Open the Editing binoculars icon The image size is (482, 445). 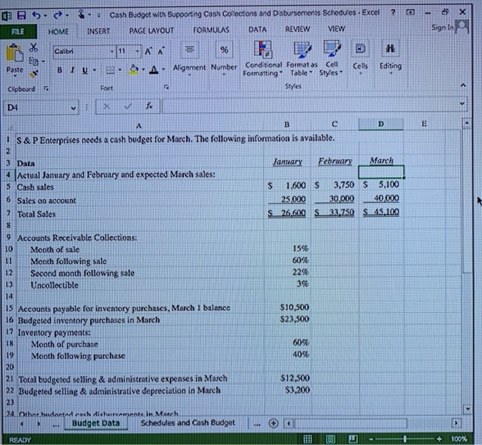(x=390, y=48)
